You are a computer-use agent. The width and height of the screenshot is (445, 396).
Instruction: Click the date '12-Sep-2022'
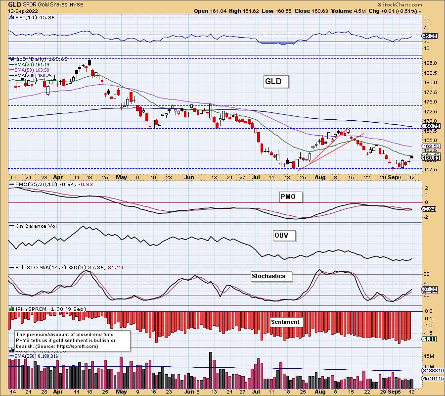click(23, 11)
